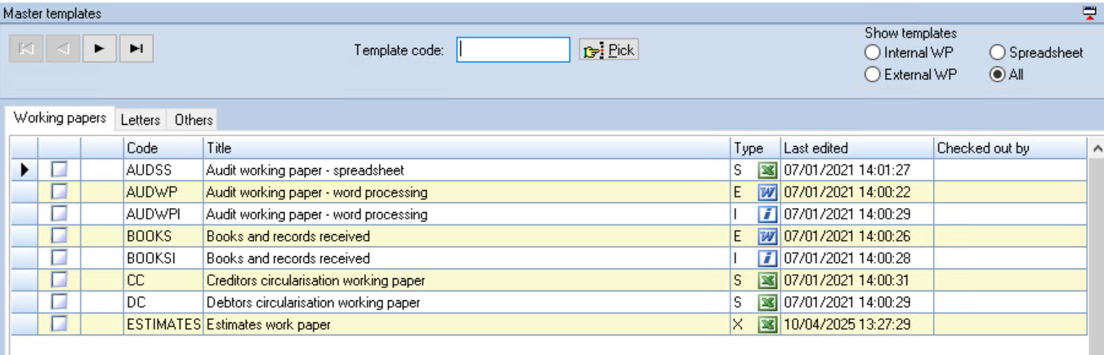Click the current row indicator arrow on AUDSS

[x=24, y=171]
